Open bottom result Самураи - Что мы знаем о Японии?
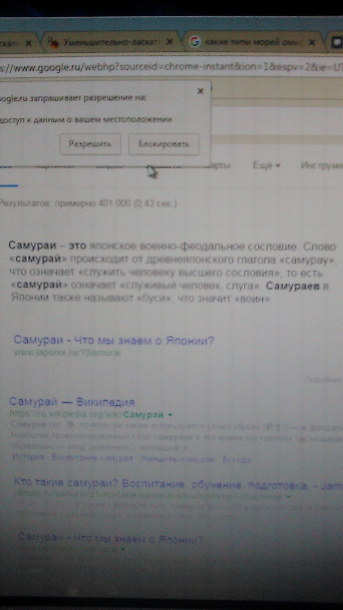The image size is (343, 610). point(110,538)
